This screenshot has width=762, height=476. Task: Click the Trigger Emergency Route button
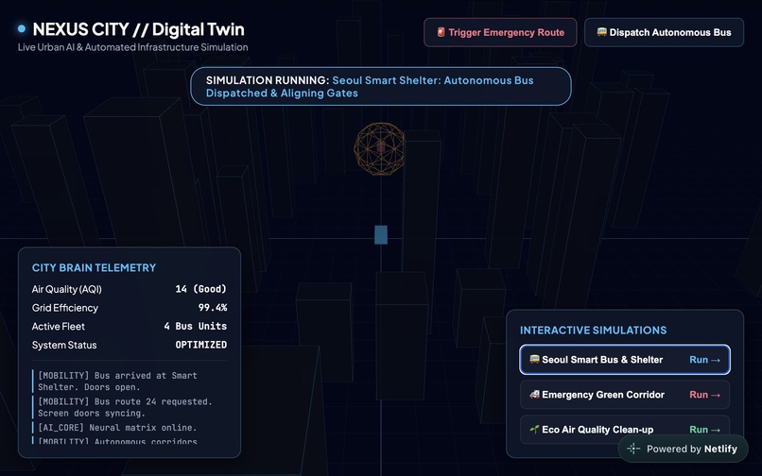click(x=500, y=32)
